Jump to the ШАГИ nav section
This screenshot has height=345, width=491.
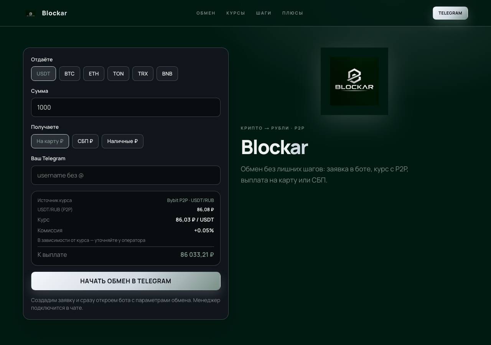pos(264,13)
